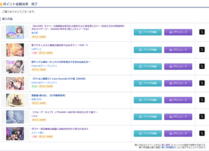209x151 pixels.
Task: Share 癒ヤンデレ彼女 via the X icon
Action: pyautogui.click(x=202, y=66)
